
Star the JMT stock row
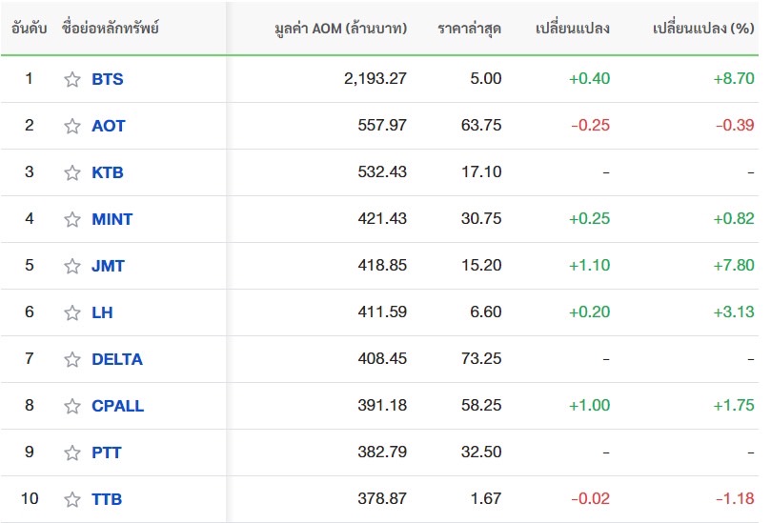pyautogui.click(x=72, y=266)
